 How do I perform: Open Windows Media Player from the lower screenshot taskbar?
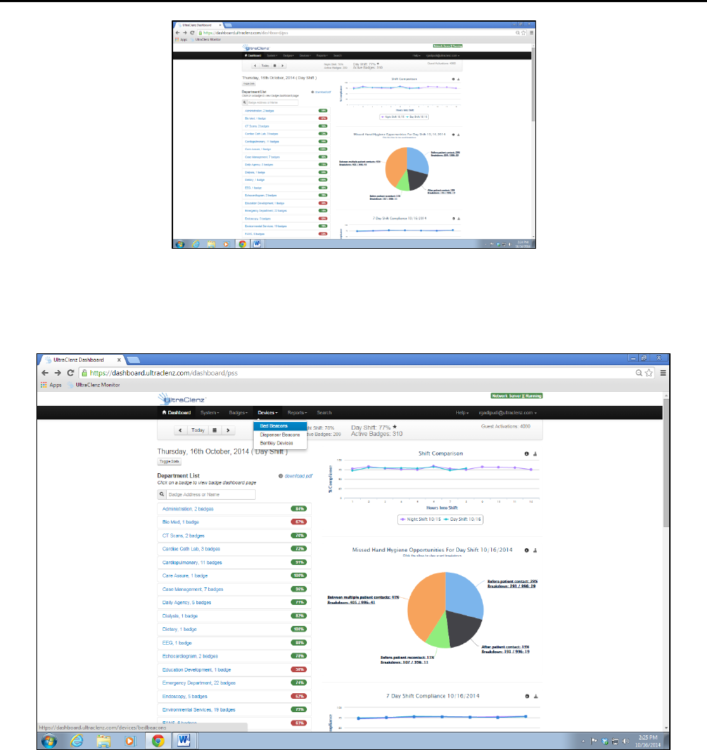pyautogui.click(x=130, y=741)
